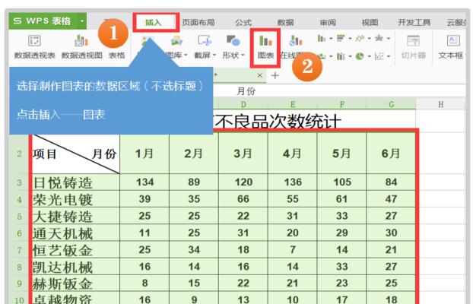Select column H header

click(441, 104)
